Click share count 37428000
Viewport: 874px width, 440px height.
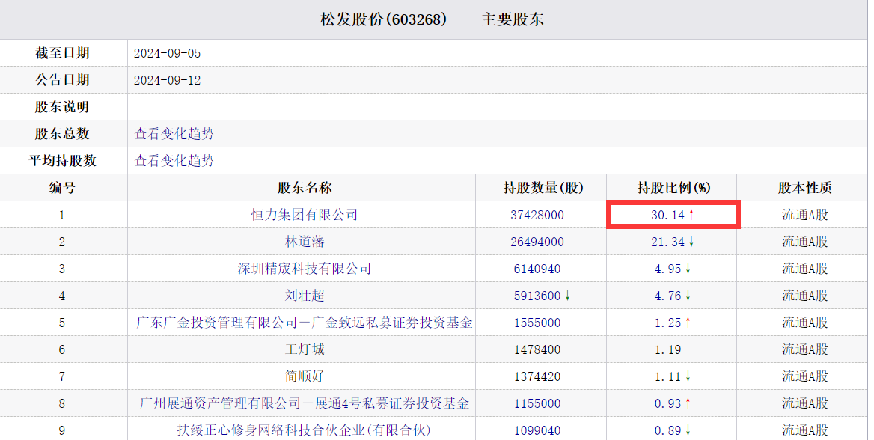[537, 215]
